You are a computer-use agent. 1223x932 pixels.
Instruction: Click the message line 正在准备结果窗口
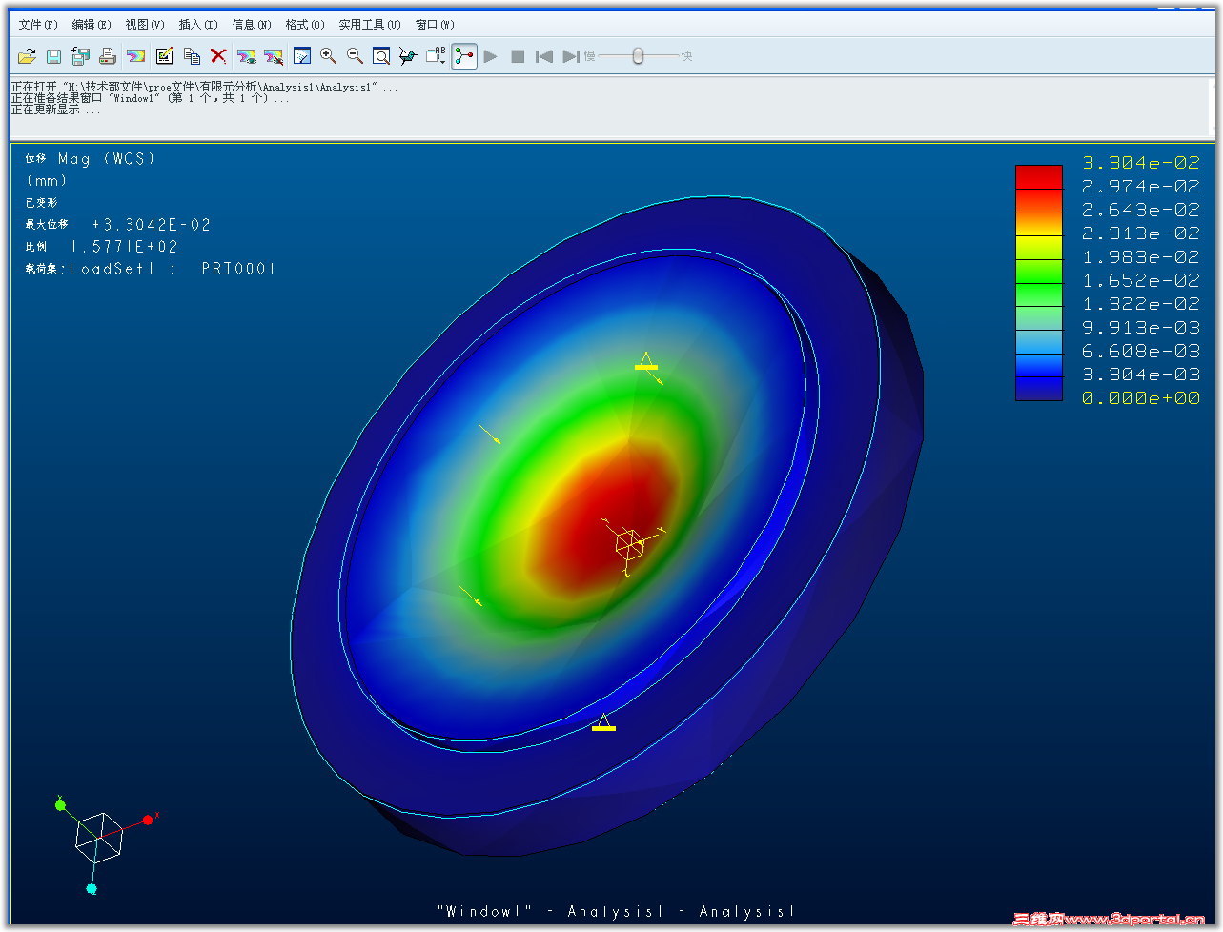[x=151, y=98]
